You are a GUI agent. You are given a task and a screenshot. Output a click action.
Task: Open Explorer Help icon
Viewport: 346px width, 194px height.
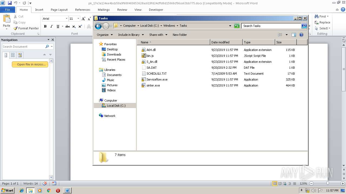tap(301, 35)
